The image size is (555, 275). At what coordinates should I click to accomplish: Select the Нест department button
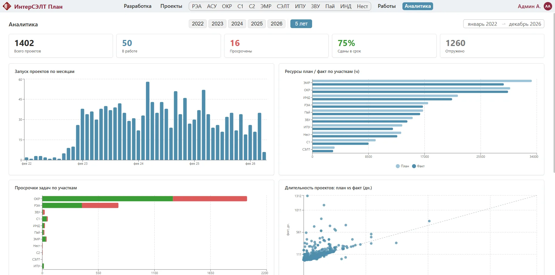pos(362,6)
